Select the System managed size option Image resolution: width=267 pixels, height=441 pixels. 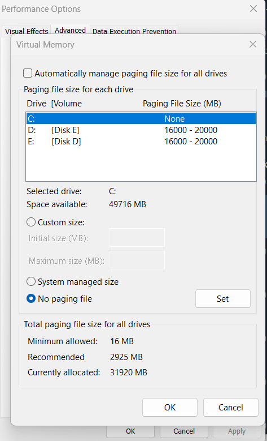click(x=31, y=282)
